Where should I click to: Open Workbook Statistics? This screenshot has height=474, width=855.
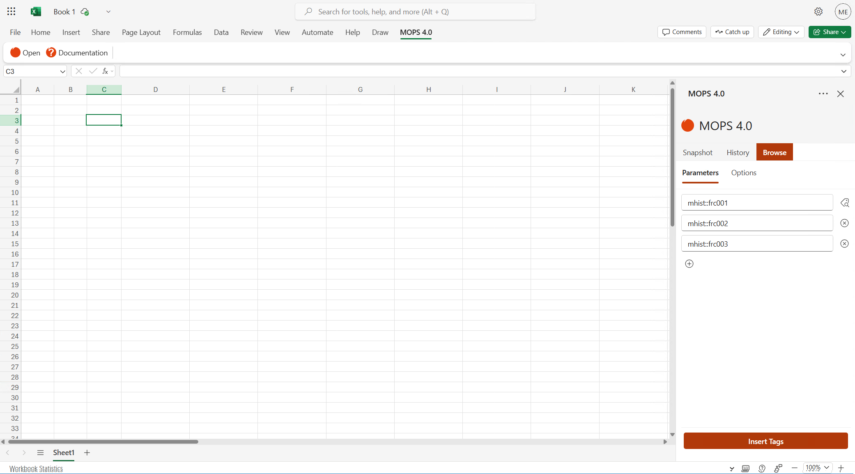click(36, 468)
